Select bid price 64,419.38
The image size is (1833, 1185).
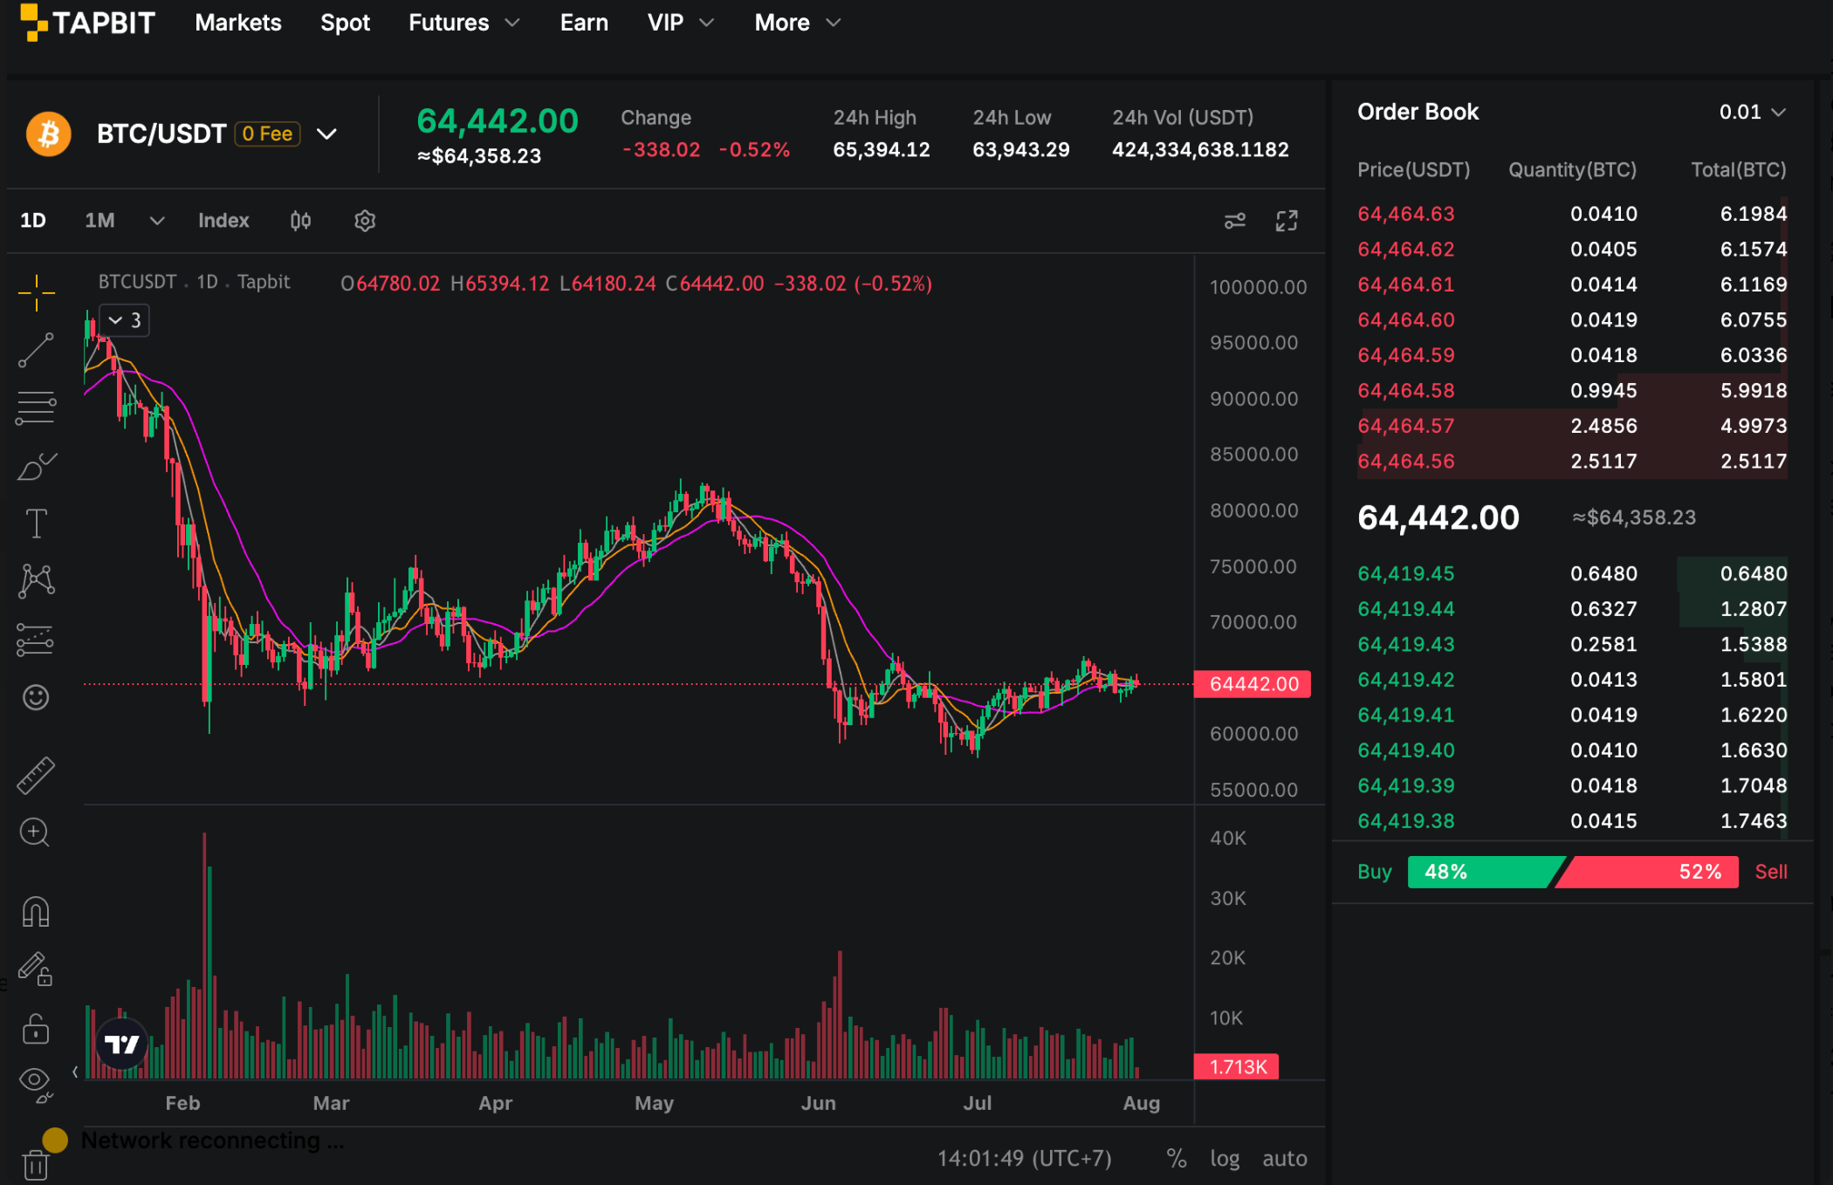click(x=1406, y=820)
